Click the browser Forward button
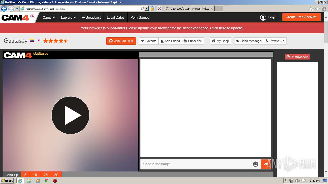The width and height of the screenshot is (328, 184). (x=11, y=9)
